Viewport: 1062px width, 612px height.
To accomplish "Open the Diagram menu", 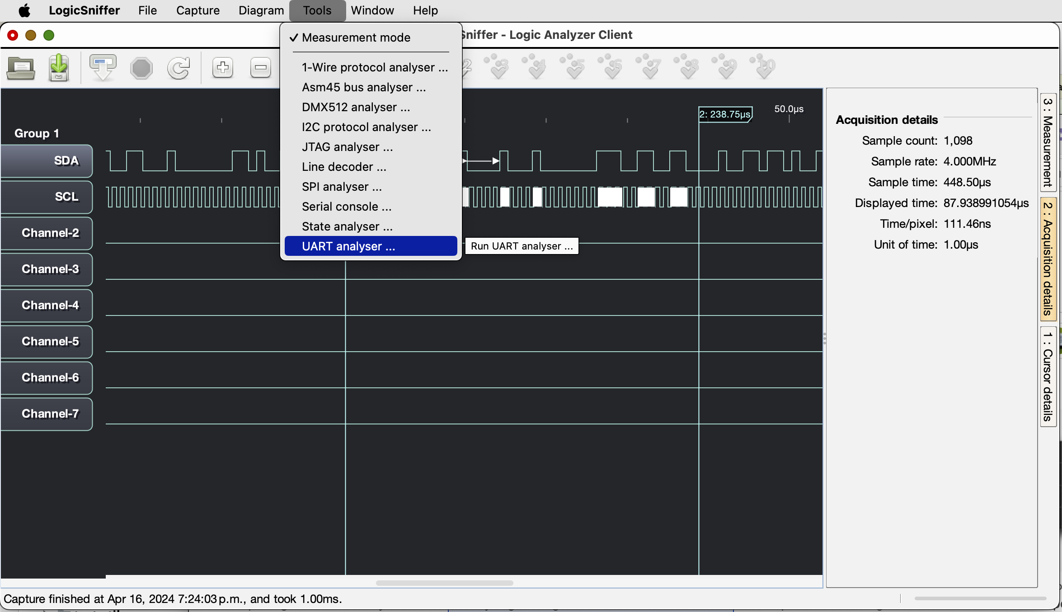I will click(x=261, y=10).
